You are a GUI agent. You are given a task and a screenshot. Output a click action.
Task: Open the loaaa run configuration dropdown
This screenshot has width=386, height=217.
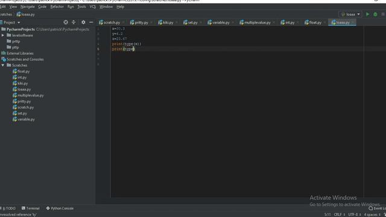pyautogui.click(x=350, y=14)
